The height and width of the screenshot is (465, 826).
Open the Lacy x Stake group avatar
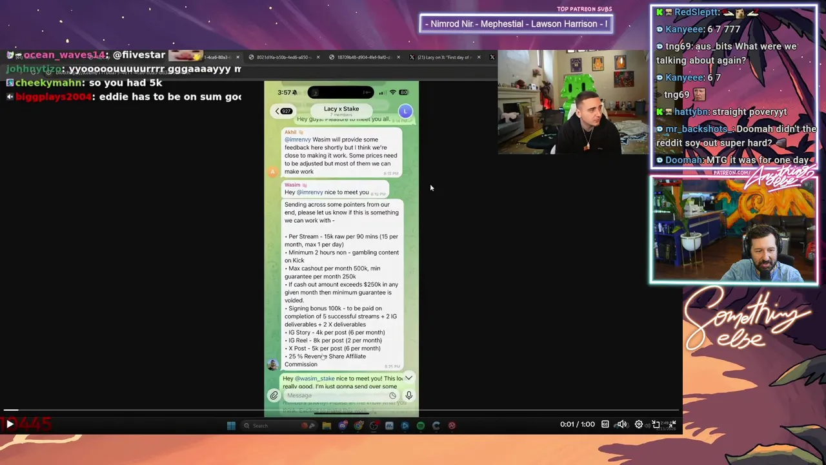tap(405, 111)
